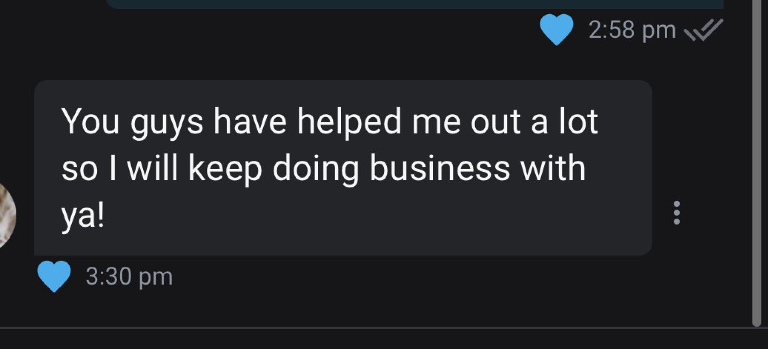Click the word "lot" in the message
Viewport: 768px width, 349px height.
coord(578,121)
